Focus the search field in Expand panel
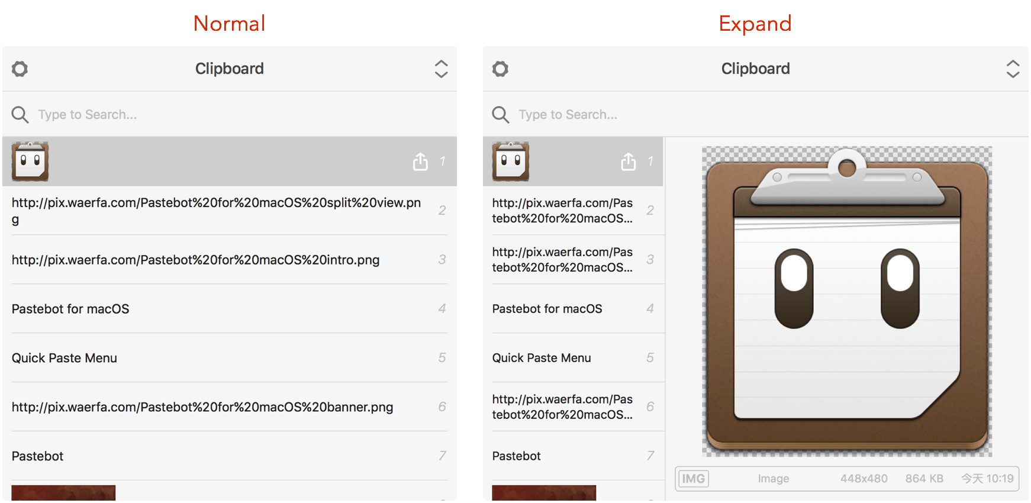 (756, 114)
